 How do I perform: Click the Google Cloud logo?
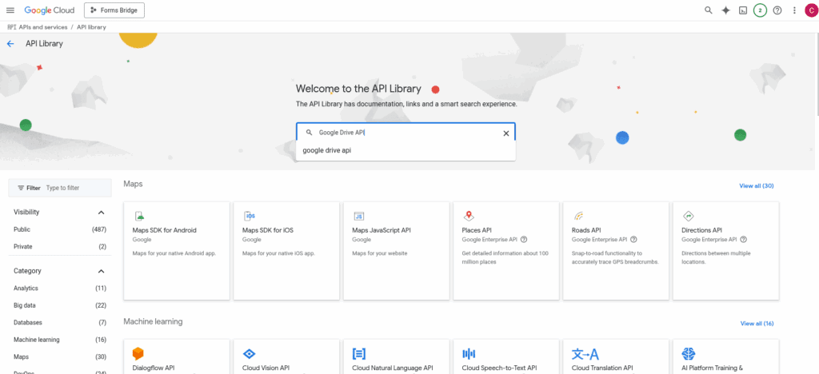[50, 10]
